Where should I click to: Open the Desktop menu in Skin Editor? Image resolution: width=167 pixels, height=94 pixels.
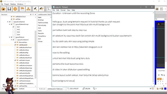pos(13,4)
